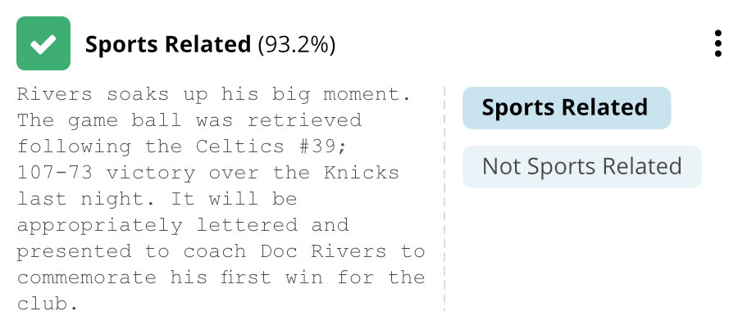Open the three-dot options menu
Viewport: 738px width, 334px height.
[x=717, y=44]
